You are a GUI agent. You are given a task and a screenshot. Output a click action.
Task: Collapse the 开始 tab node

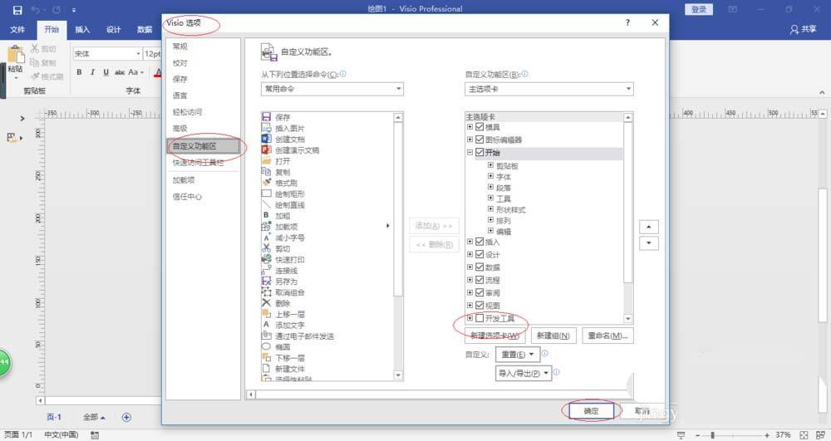pyautogui.click(x=470, y=153)
